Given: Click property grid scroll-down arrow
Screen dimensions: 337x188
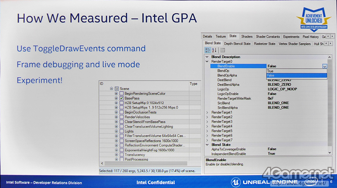Looking at the screenshot, I should (x=329, y=153).
